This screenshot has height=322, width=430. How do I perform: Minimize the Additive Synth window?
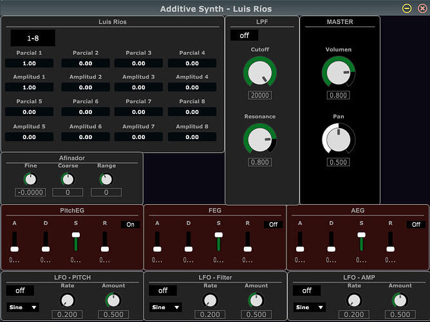407,8
